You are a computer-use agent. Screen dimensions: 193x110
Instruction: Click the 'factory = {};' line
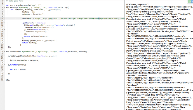29,12
